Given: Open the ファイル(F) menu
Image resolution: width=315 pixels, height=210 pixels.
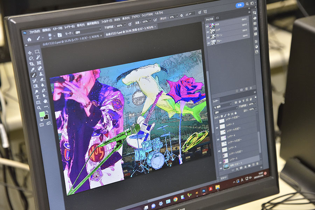Looking at the screenshot, I should click(35, 31).
